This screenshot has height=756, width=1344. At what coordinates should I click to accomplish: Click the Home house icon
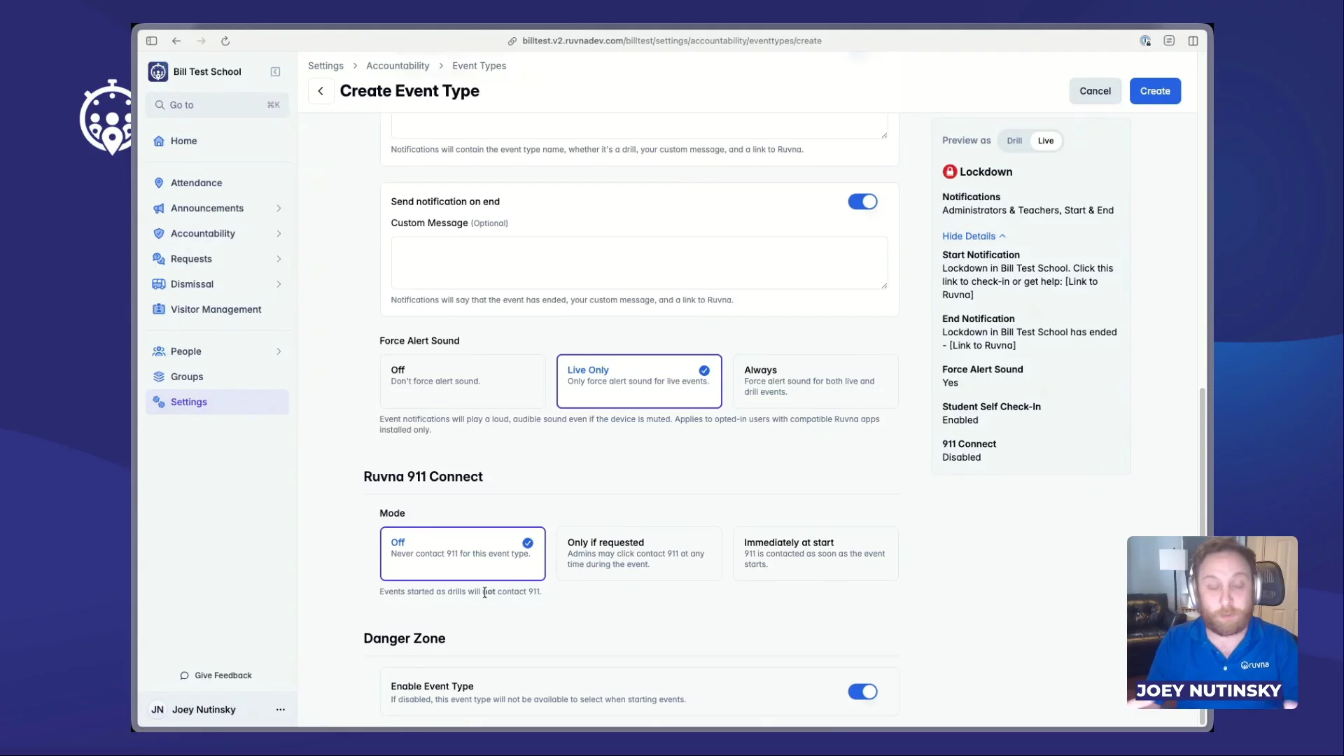click(x=159, y=141)
